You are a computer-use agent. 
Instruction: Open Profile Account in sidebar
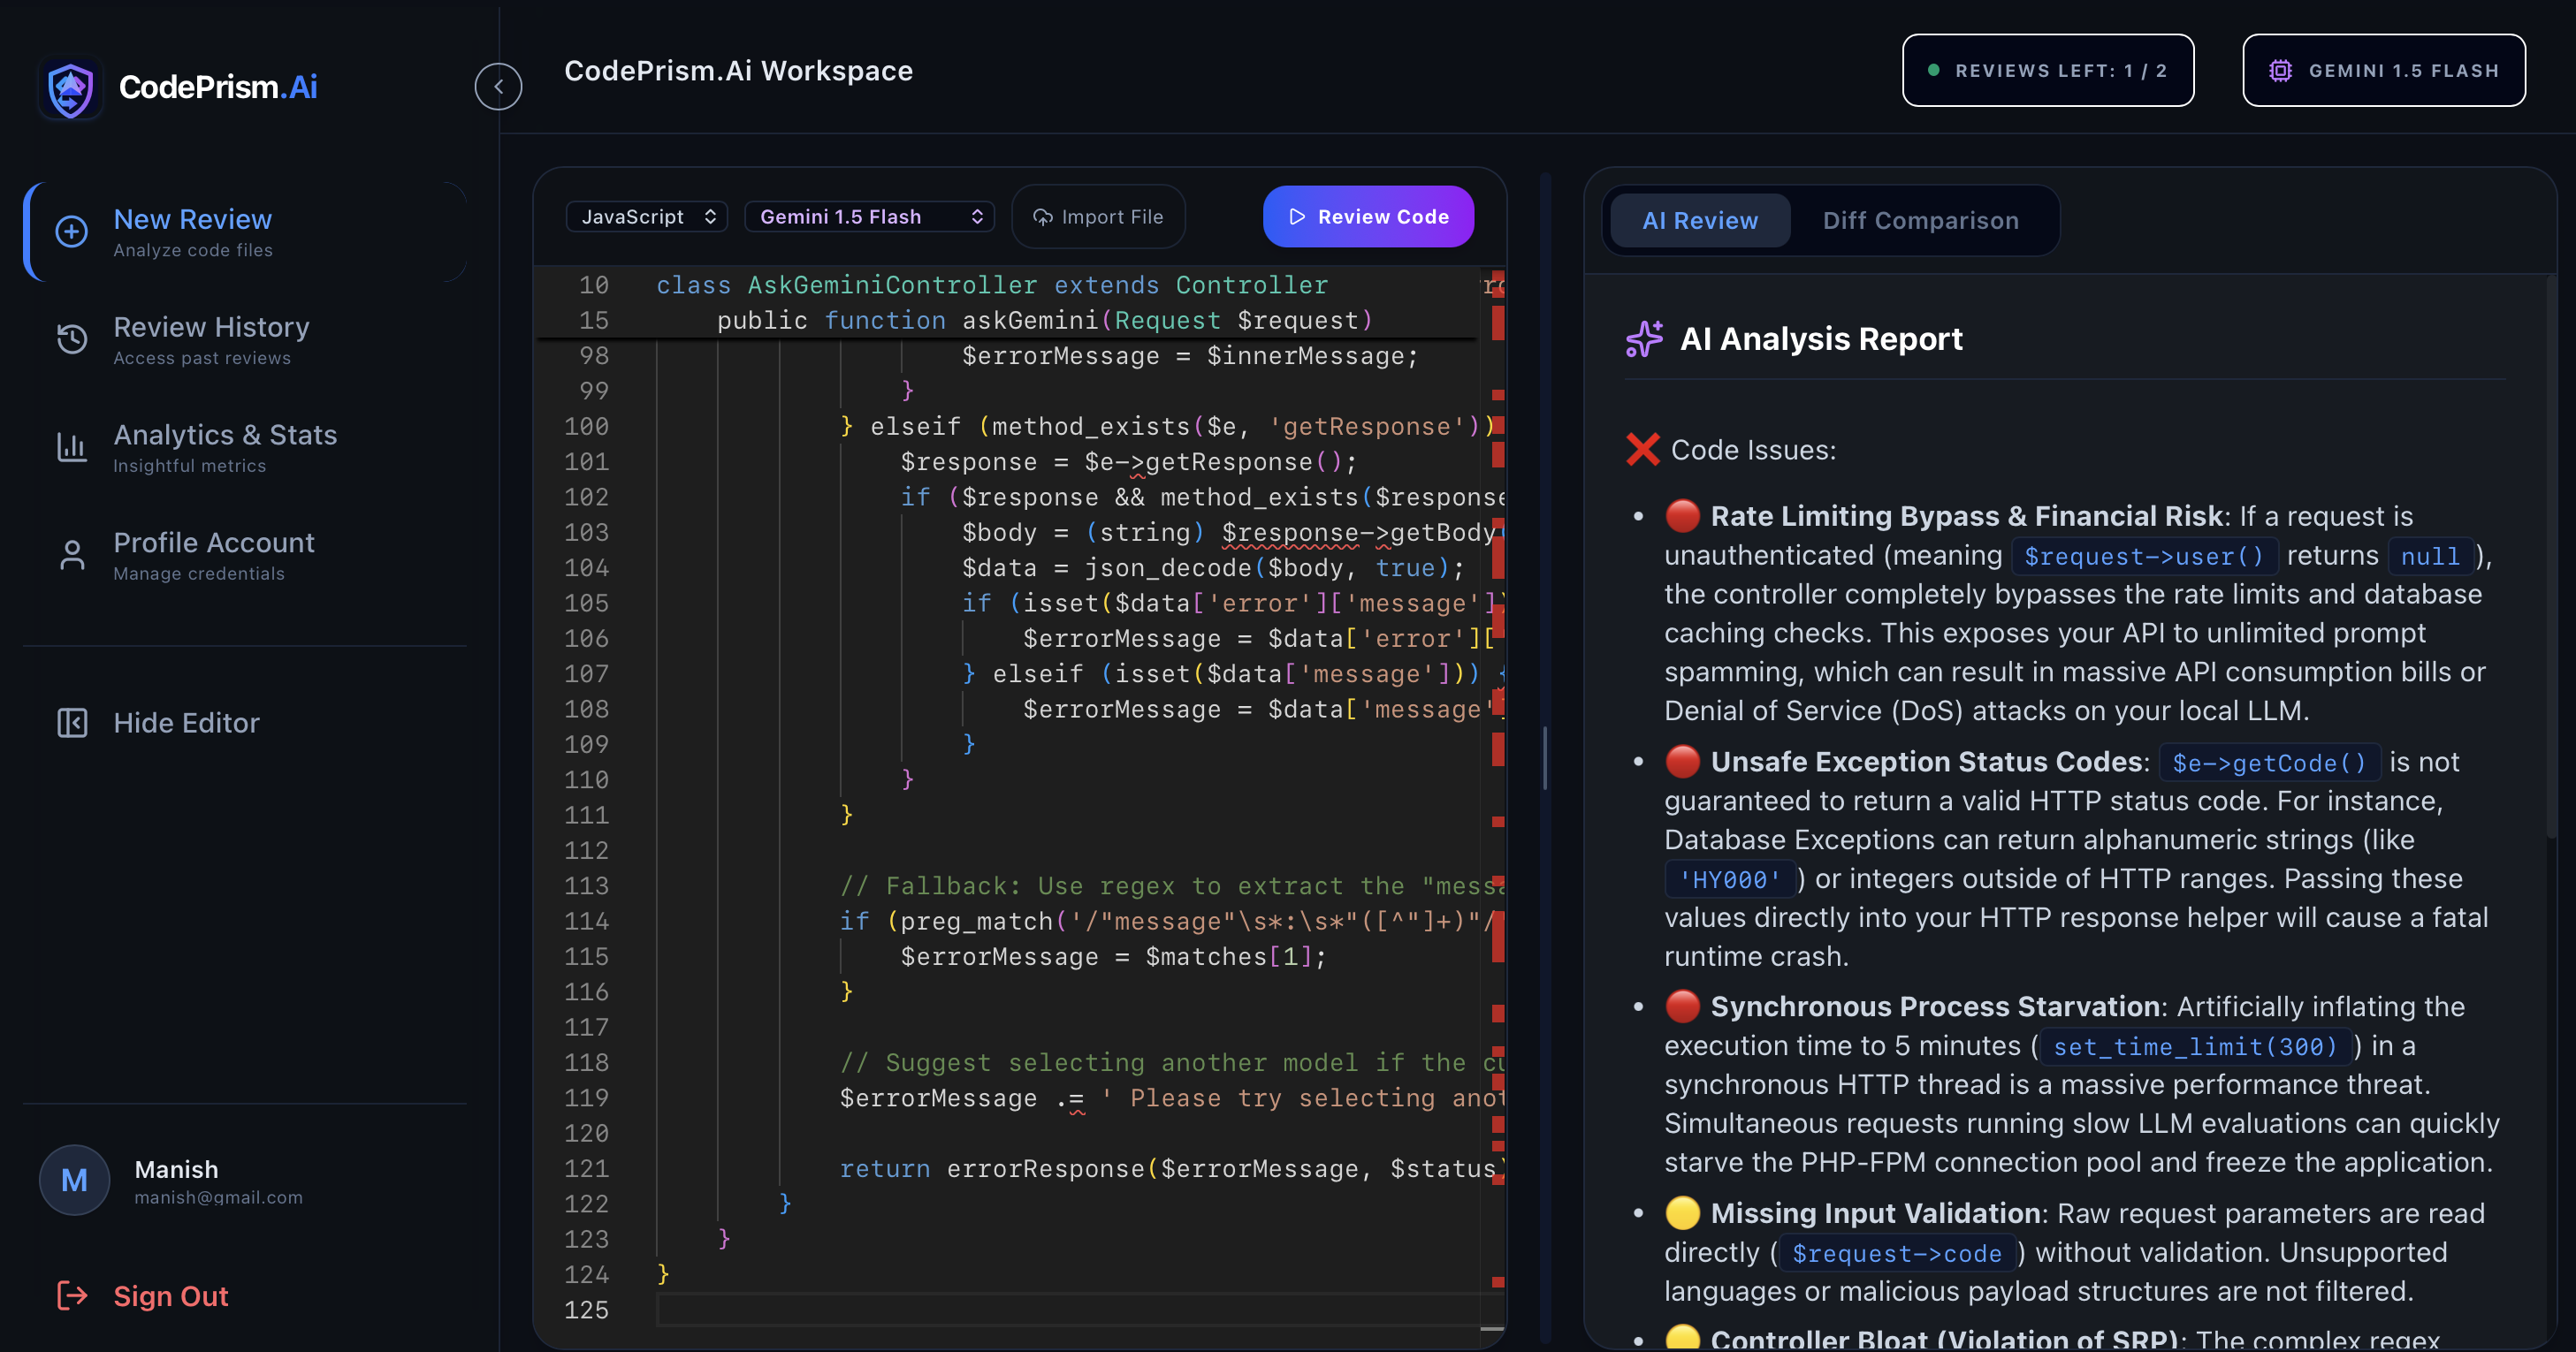(x=245, y=556)
